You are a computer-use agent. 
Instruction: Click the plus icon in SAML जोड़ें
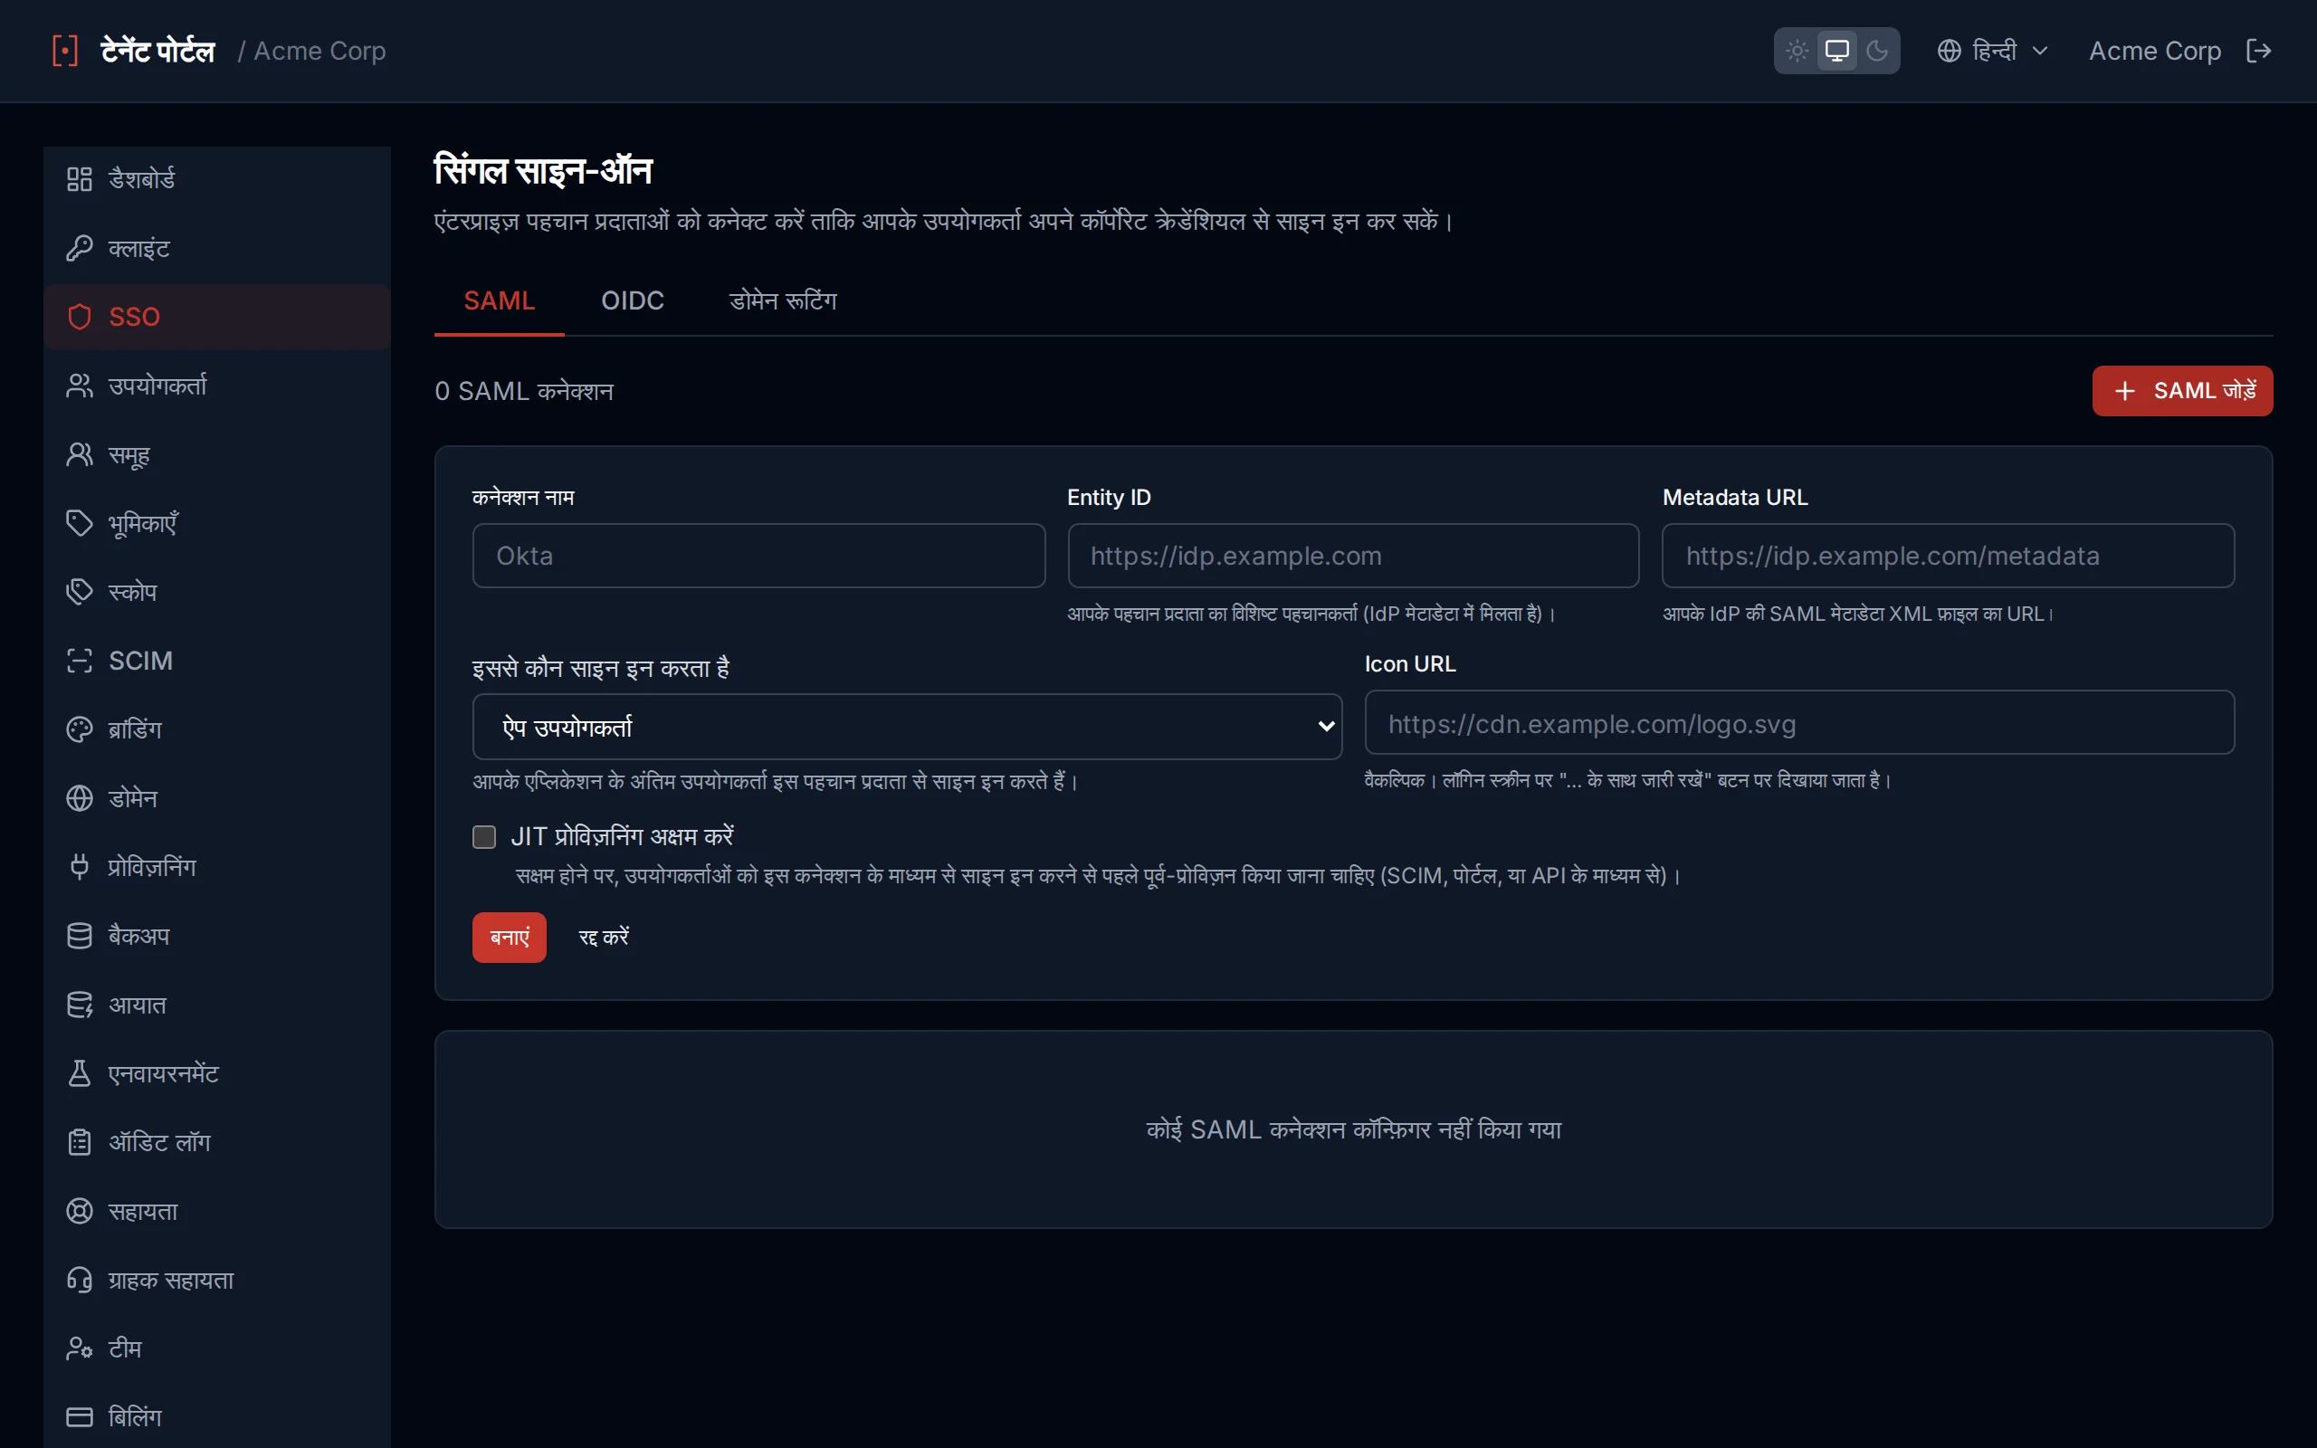tap(2124, 391)
